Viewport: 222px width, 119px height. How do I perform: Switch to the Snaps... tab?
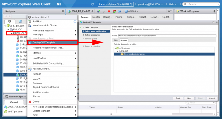click(x=131, y=17)
